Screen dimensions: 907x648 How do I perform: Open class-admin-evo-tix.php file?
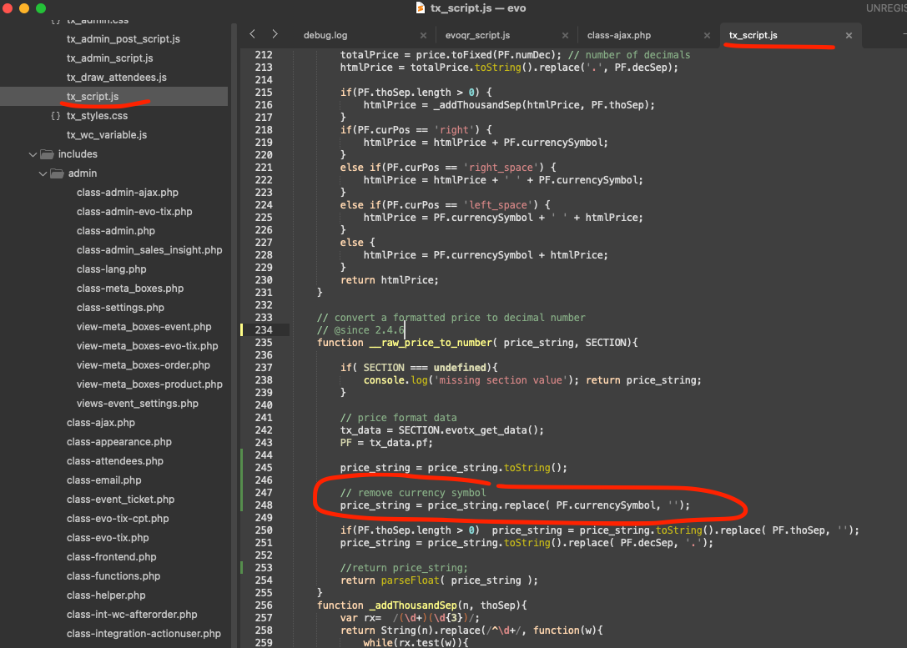coord(134,212)
